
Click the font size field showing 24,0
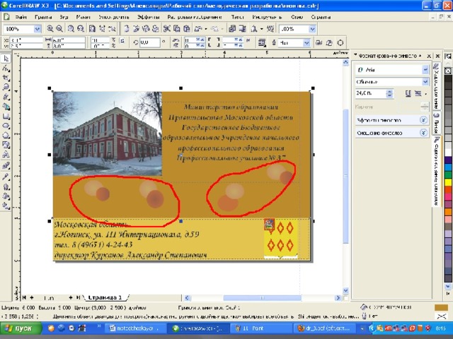point(369,93)
